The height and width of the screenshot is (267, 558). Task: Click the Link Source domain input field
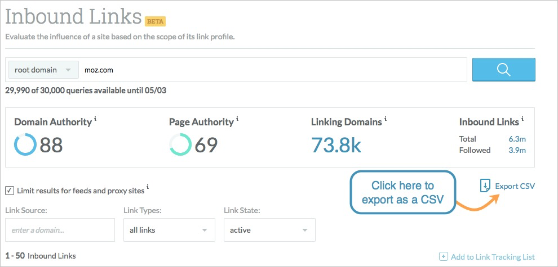pyautogui.click(x=60, y=230)
